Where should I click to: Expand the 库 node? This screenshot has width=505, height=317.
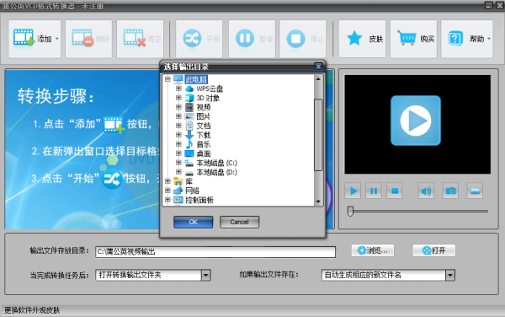coord(167,181)
